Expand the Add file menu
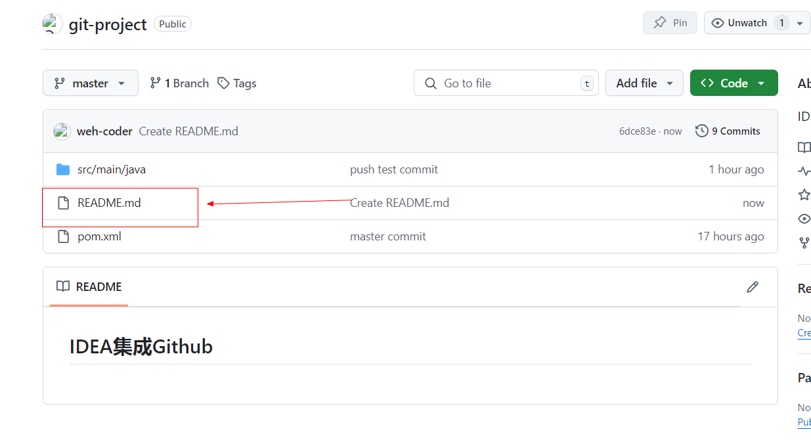 coord(644,83)
